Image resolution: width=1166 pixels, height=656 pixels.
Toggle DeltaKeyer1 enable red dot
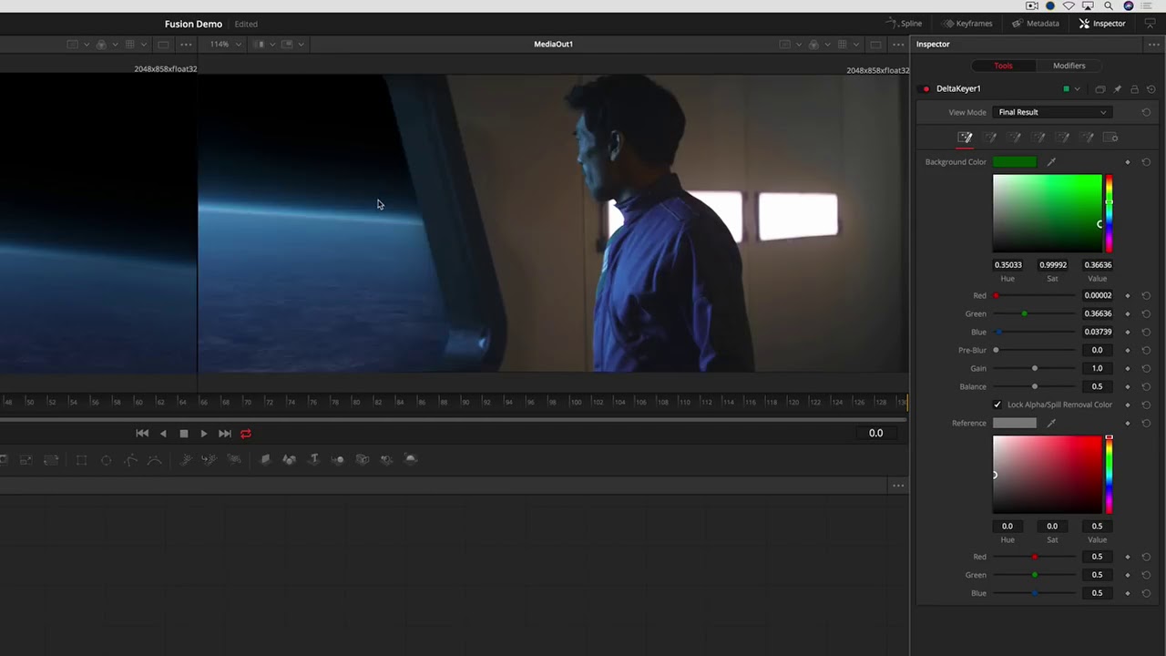926,89
